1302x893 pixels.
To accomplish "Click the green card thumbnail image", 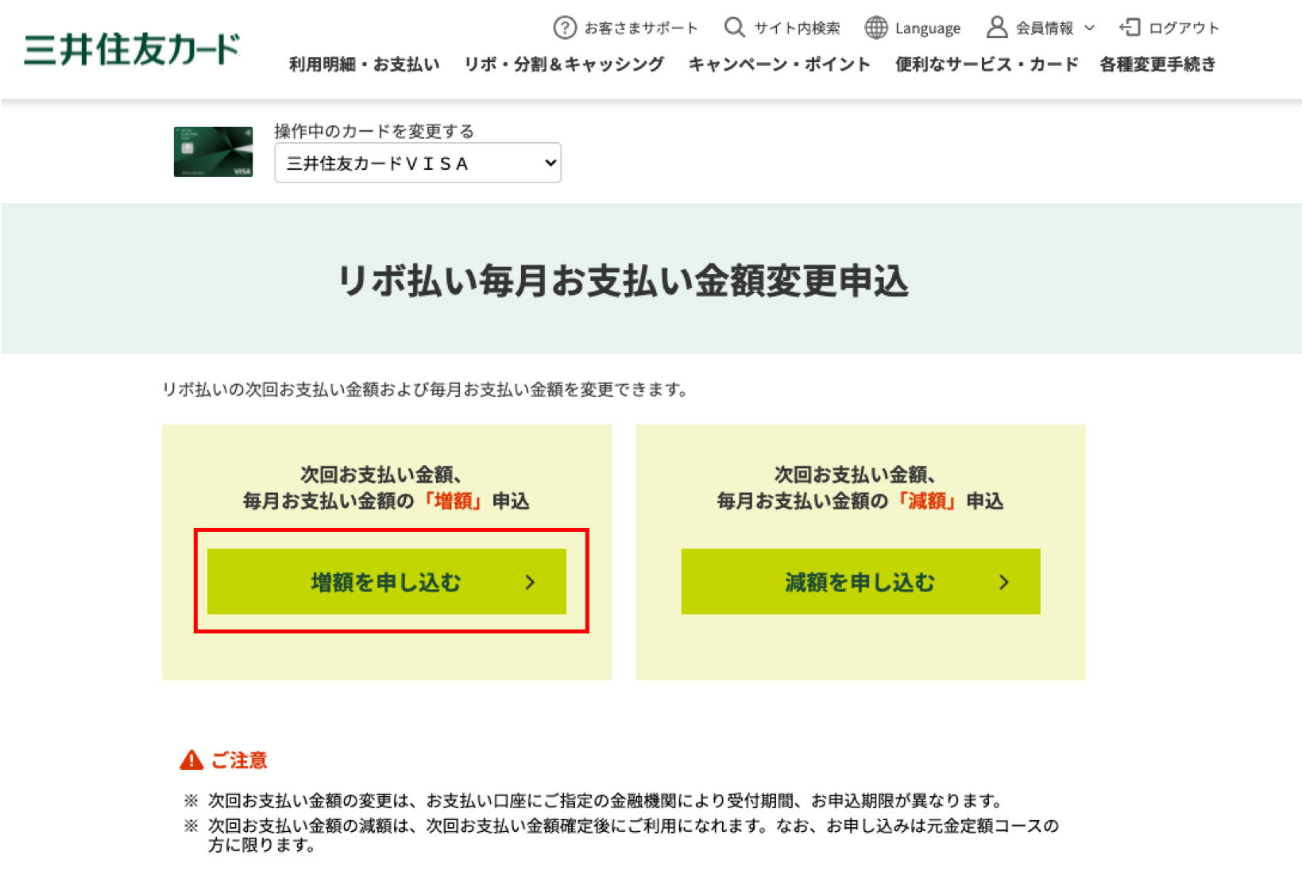I will pyautogui.click(x=213, y=152).
